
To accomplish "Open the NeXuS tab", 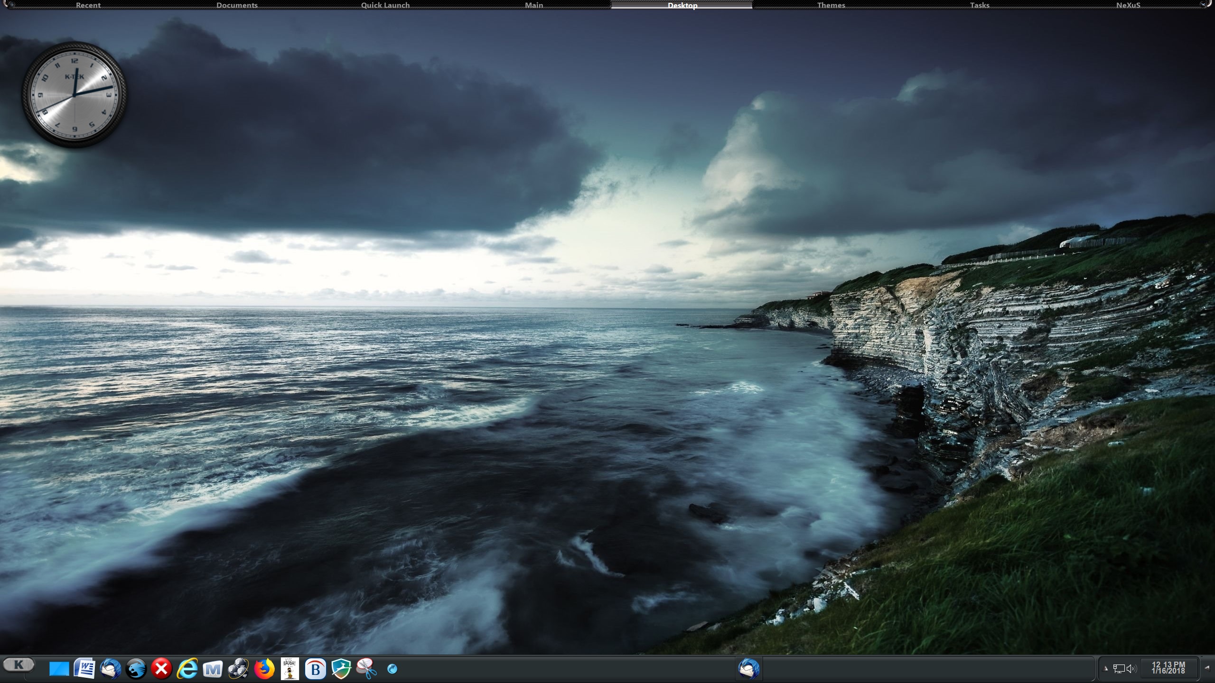I will 1128,5.
